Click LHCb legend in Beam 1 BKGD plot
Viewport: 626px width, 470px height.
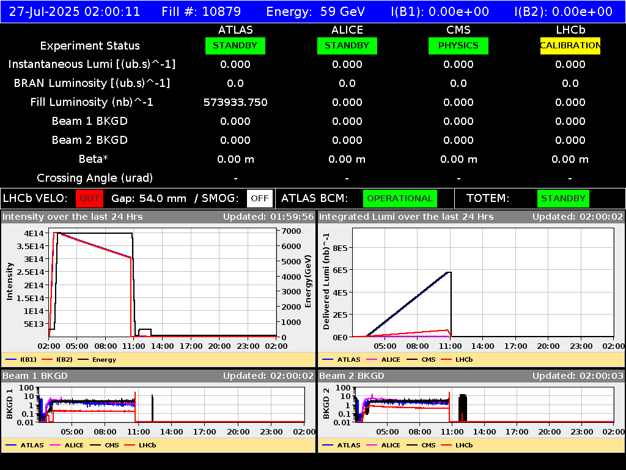click(x=140, y=445)
